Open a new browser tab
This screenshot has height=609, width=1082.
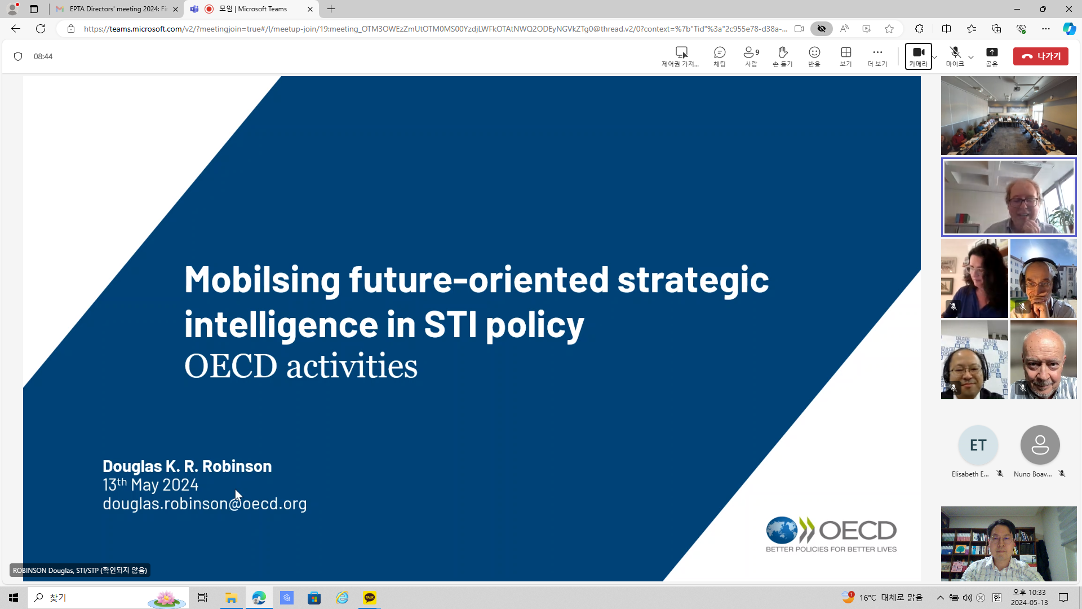pyautogui.click(x=331, y=9)
